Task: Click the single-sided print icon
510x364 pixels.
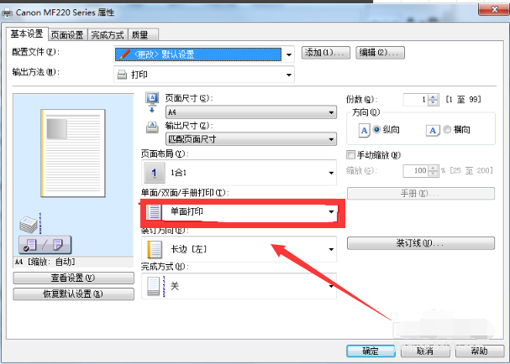Action: (x=154, y=211)
